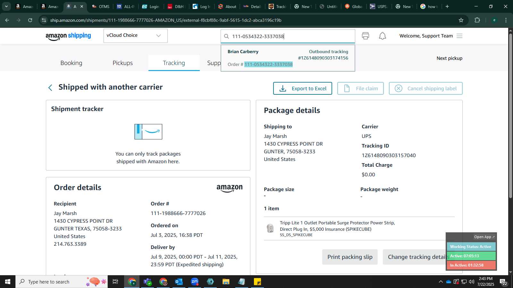Screen dimensions: 513x288
Task: Click Print packing slip button
Action: 350,257
